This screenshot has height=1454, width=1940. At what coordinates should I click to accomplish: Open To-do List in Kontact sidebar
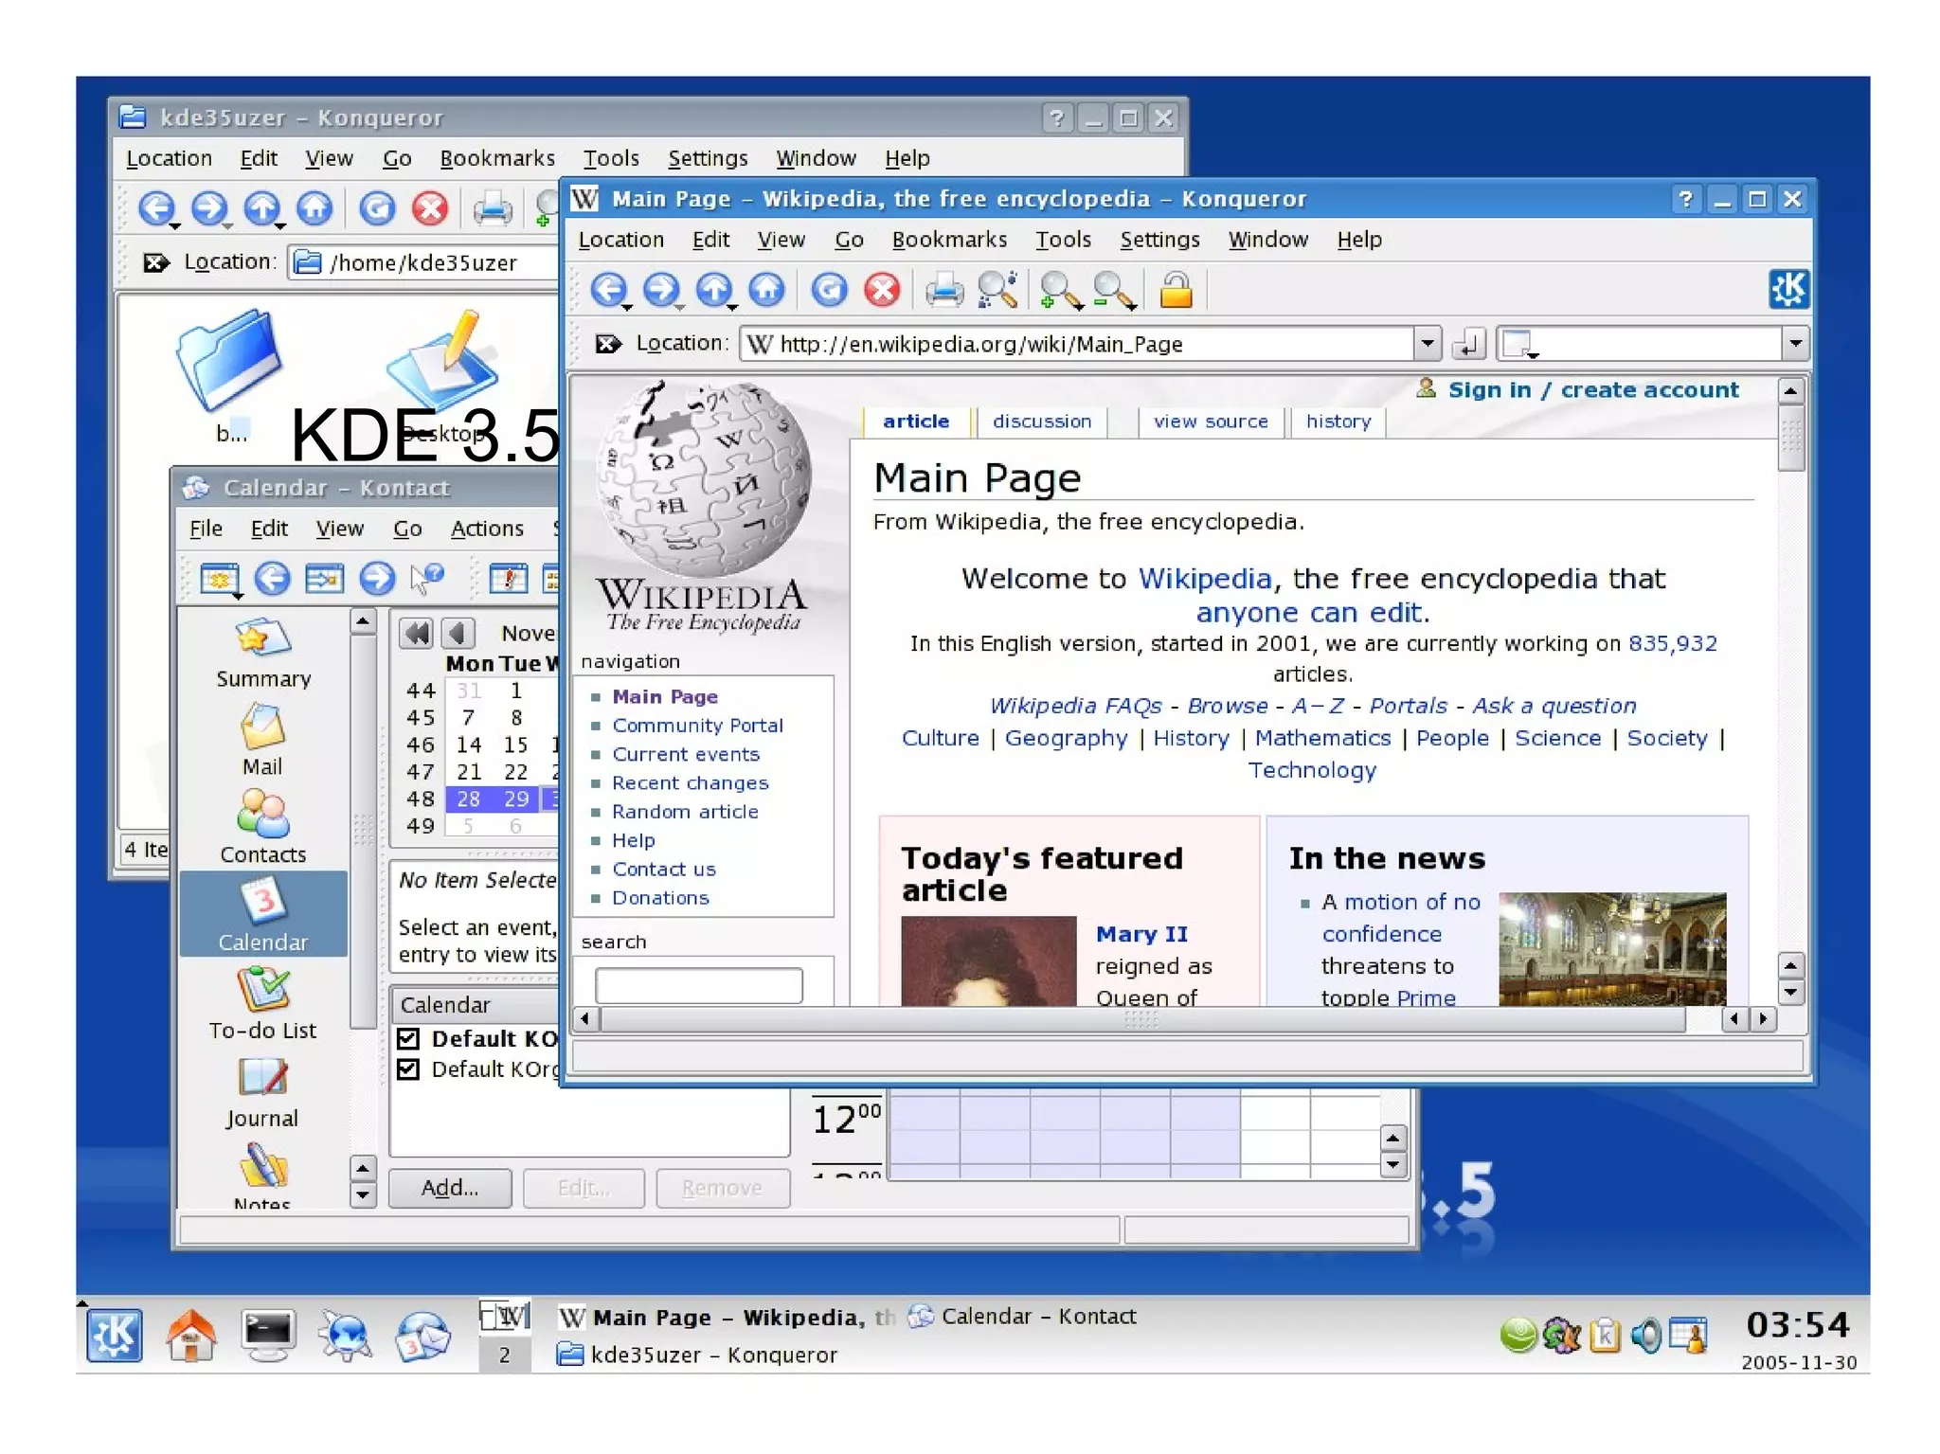pos(262,1003)
